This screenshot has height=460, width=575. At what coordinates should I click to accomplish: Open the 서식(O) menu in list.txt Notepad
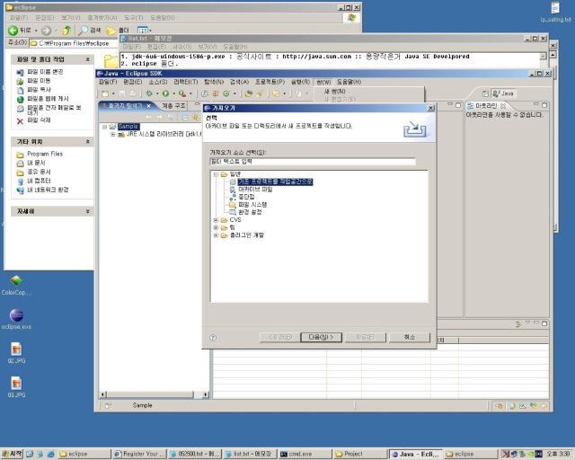(x=182, y=47)
